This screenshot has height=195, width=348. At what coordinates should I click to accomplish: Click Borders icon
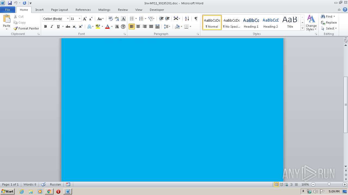tap(186, 27)
